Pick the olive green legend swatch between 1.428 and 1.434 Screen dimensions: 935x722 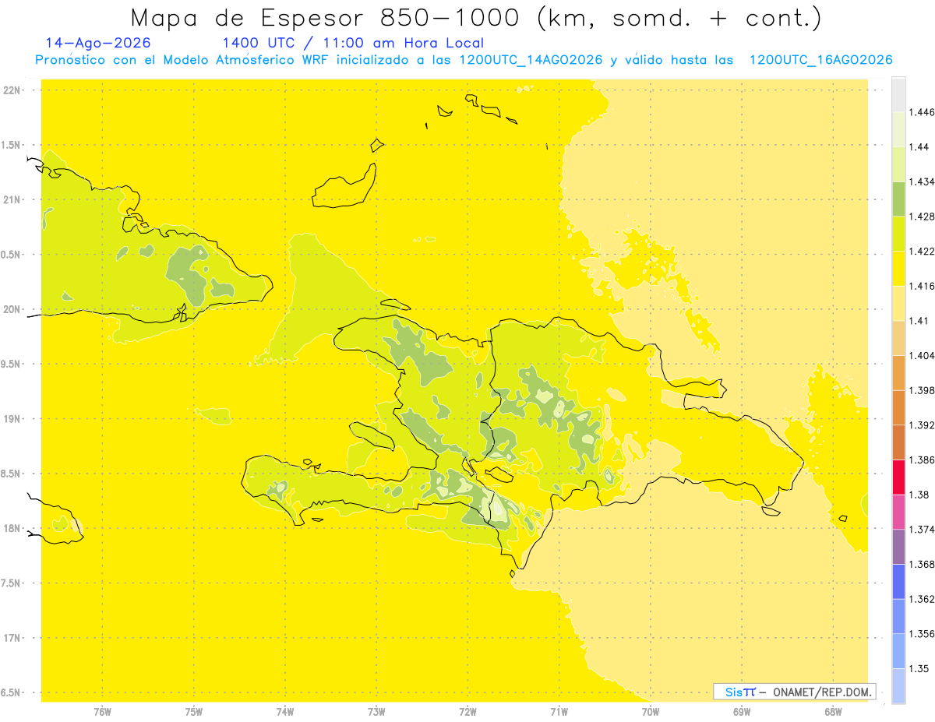(898, 199)
